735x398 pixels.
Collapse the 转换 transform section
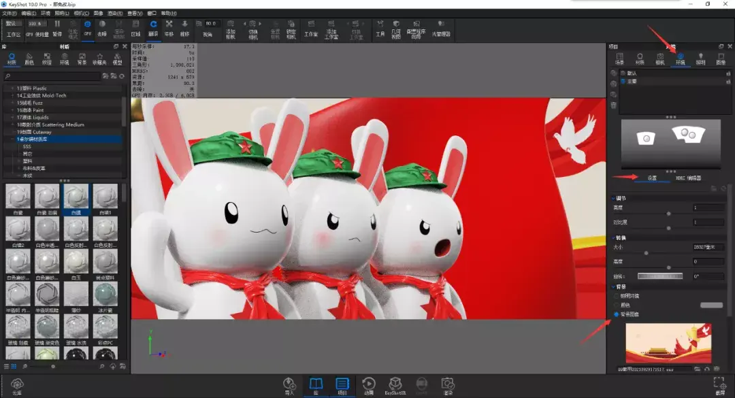(x=614, y=237)
